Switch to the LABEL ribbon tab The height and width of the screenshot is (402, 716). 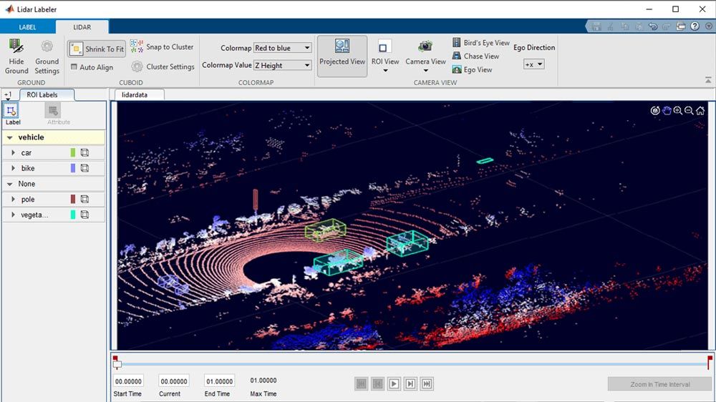pos(27,27)
